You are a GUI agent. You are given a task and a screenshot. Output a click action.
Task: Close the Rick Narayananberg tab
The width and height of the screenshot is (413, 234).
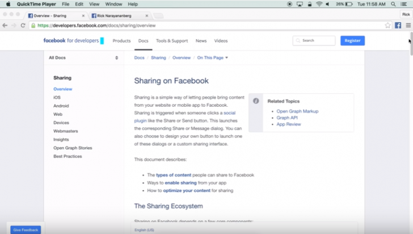tap(147, 16)
